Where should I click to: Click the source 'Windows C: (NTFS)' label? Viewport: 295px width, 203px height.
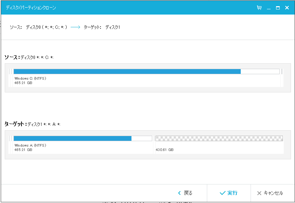click(x=30, y=78)
